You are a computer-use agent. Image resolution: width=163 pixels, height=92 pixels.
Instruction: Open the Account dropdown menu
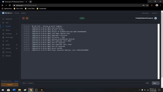tap(155, 13)
